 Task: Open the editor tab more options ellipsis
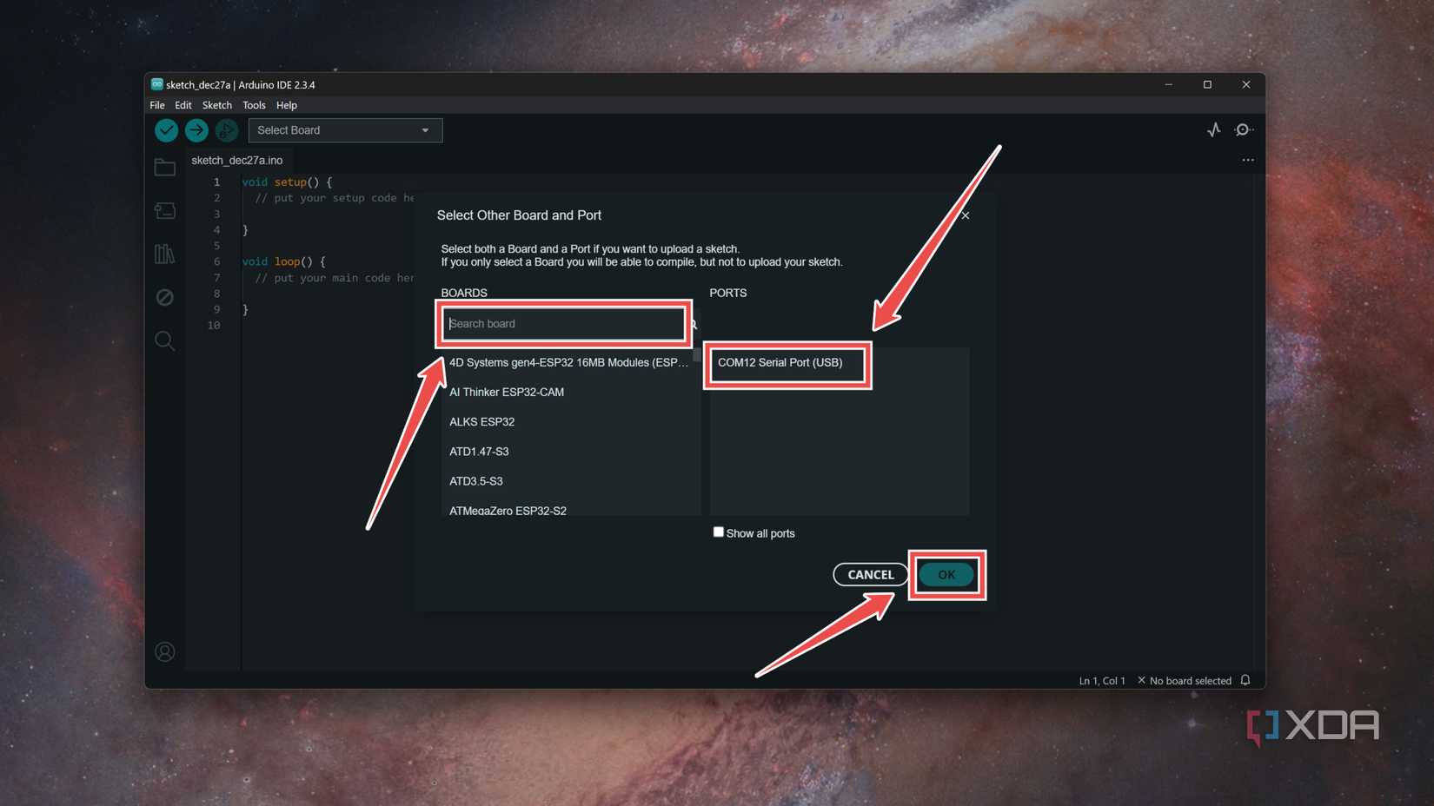pos(1248,160)
